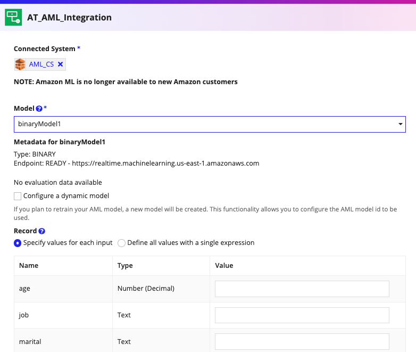Click the AT_AML_Integration title
The height and width of the screenshot is (352, 416).
coord(69,18)
